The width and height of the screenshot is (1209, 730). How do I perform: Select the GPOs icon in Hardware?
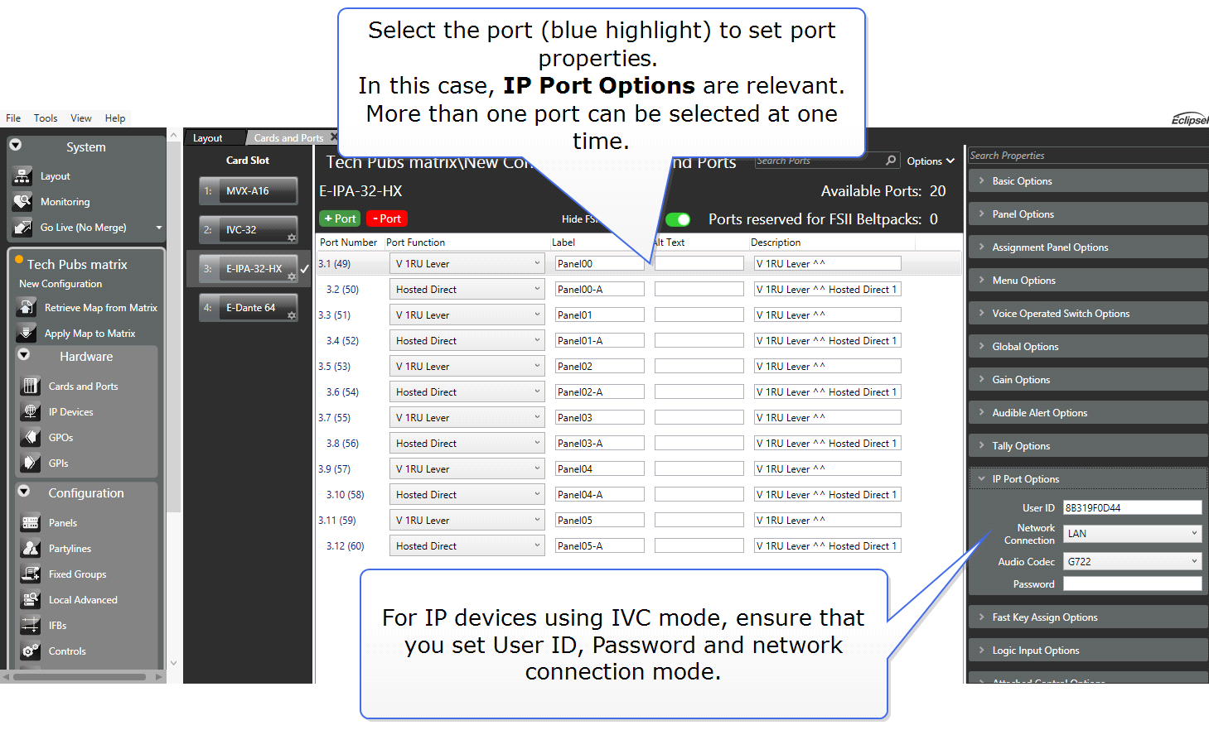point(31,438)
